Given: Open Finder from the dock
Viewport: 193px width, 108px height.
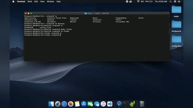Looking at the screenshot, I should [51, 104].
